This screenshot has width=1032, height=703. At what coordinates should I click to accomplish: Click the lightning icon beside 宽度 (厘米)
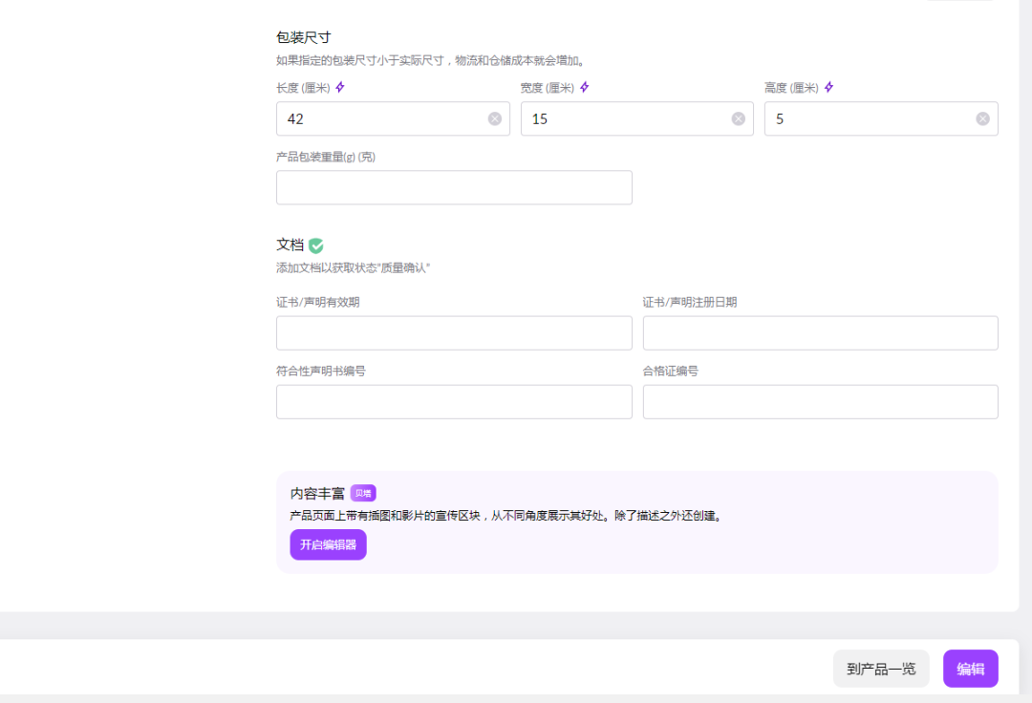click(x=584, y=87)
